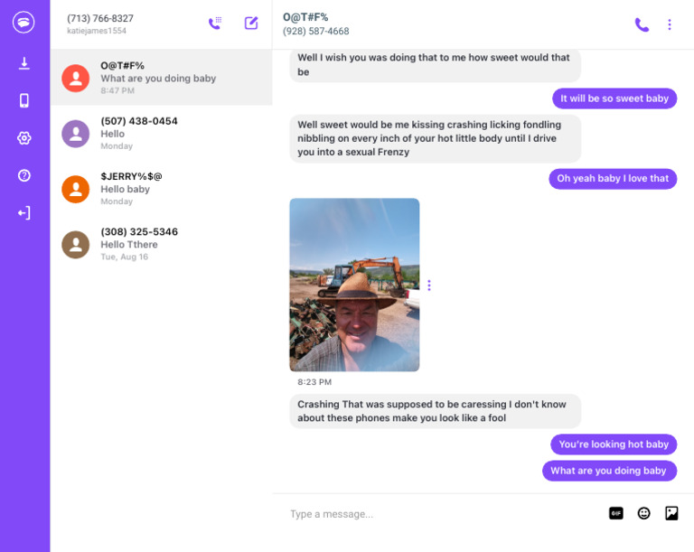Click the logout icon in sidebar

pyautogui.click(x=24, y=213)
